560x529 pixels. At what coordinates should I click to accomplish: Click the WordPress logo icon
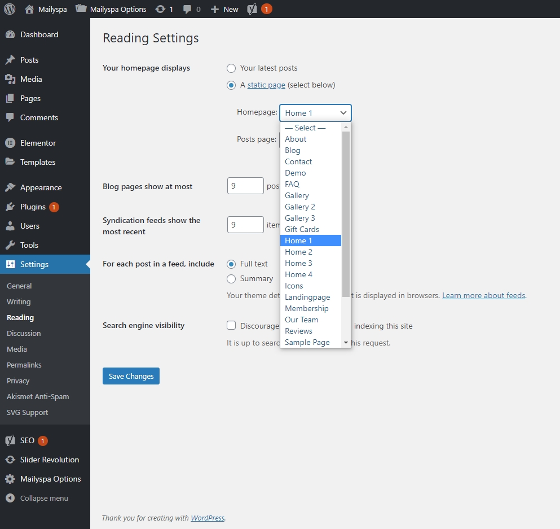[9, 9]
